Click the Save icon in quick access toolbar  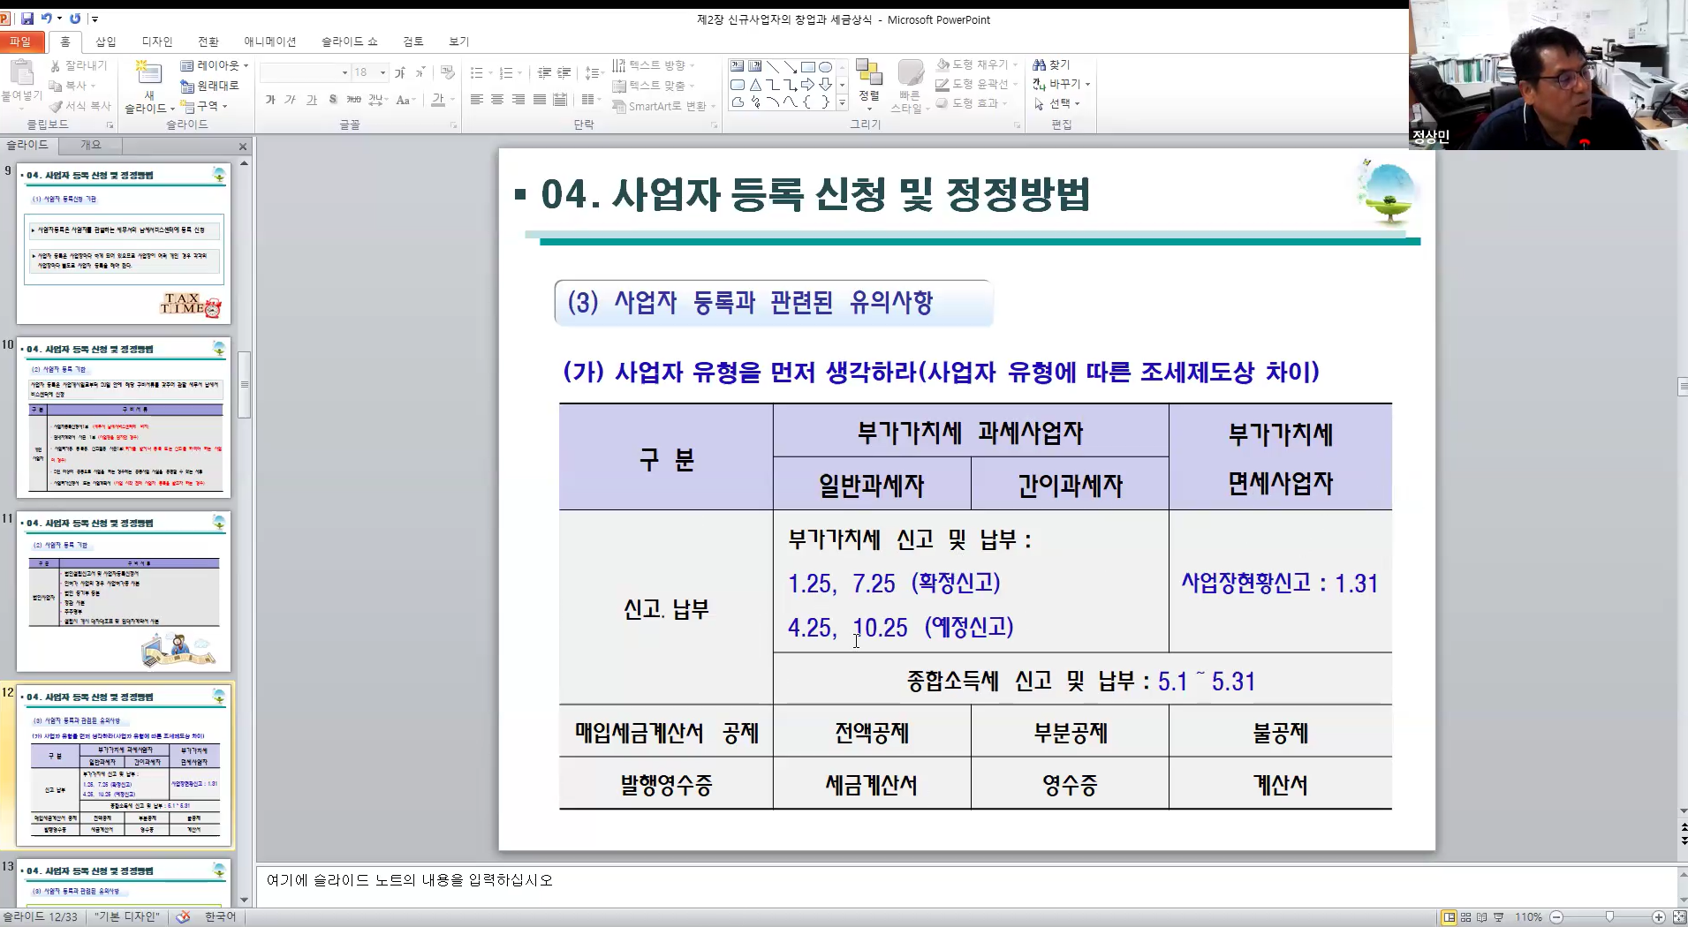pos(27,19)
